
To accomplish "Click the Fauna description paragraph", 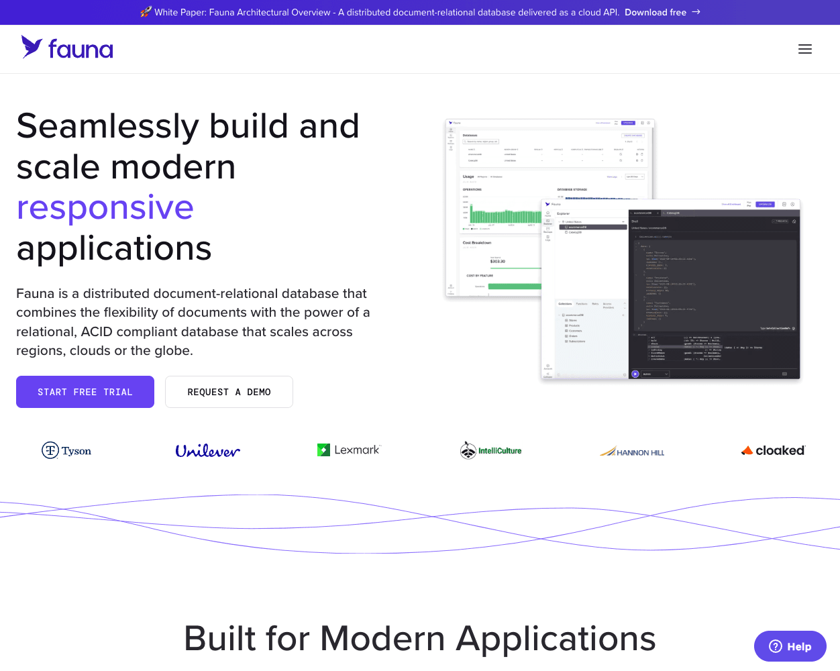I will click(193, 322).
